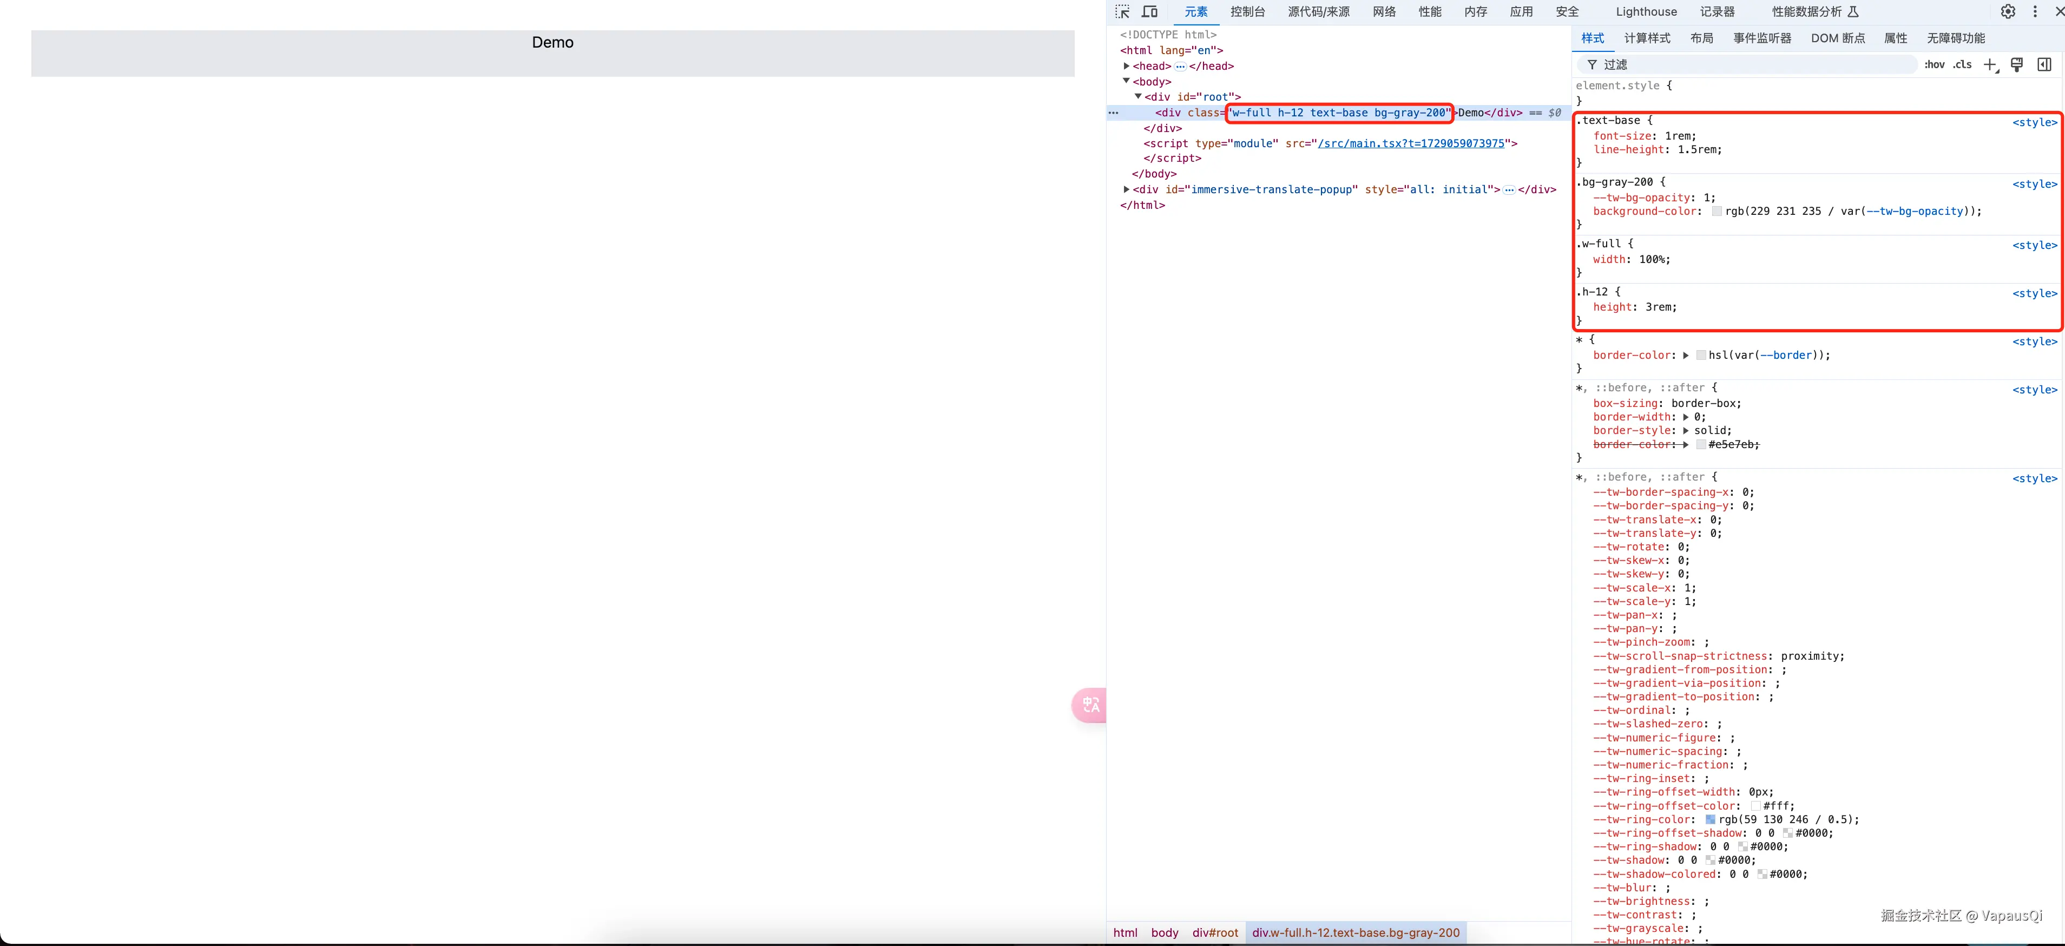Image resolution: width=2065 pixels, height=946 pixels.
Task: Open the background-color swatch in .bg-gray-200
Action: (x=1717, y=212)
